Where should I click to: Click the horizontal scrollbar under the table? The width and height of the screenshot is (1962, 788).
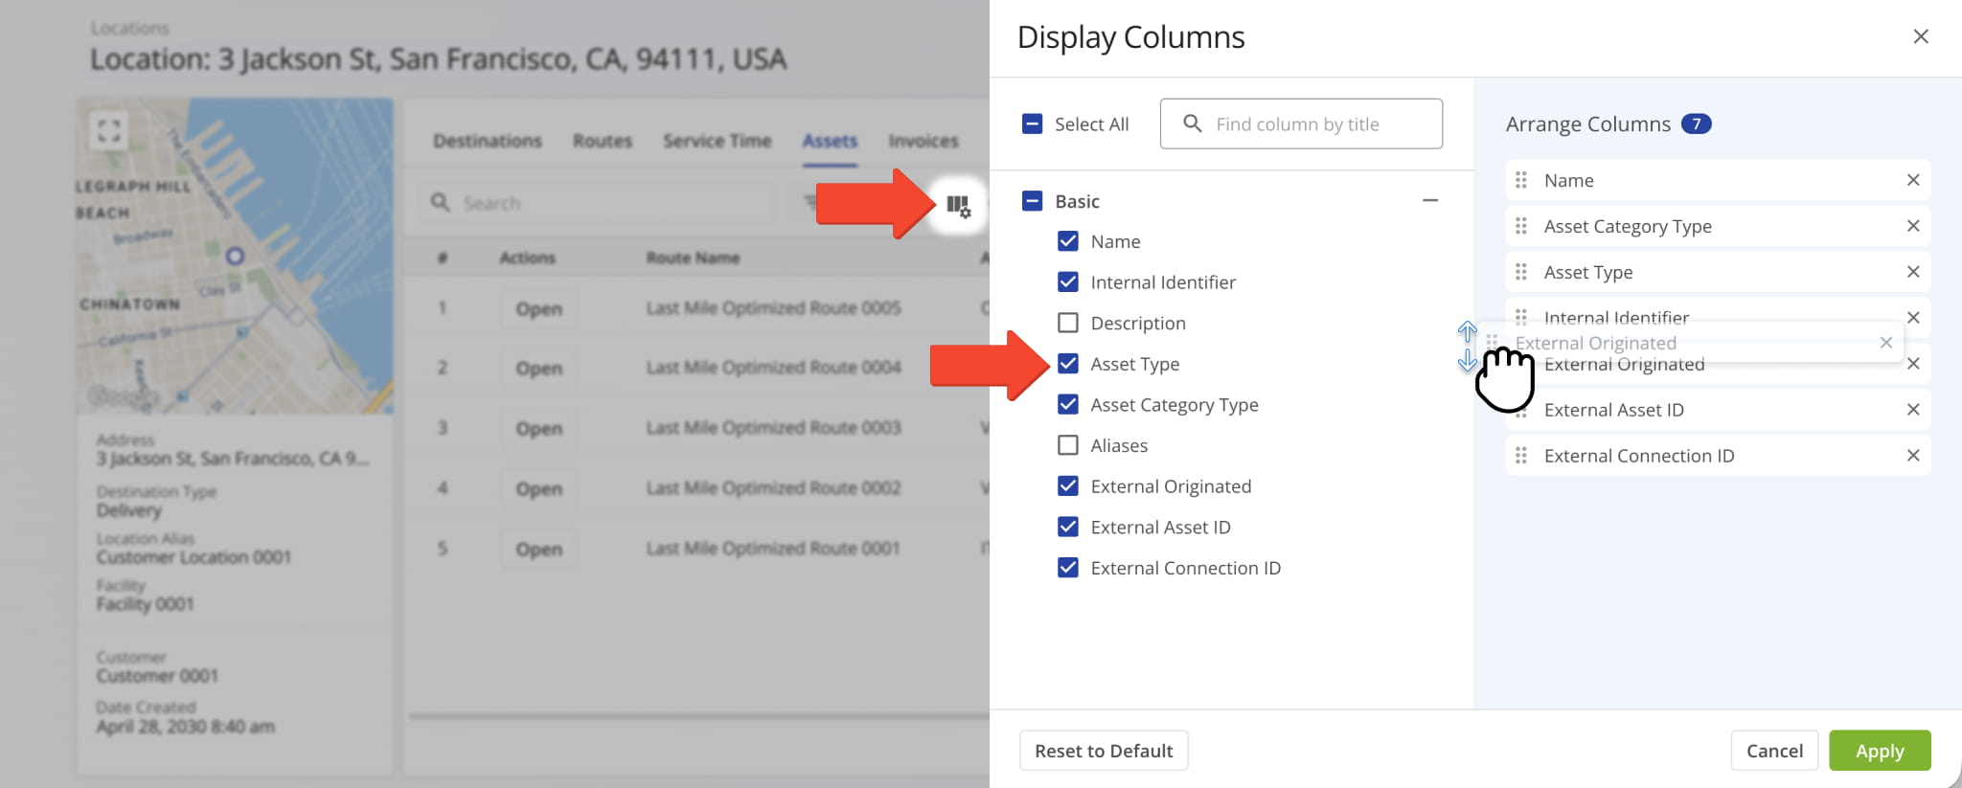click(x=697, y=715)
